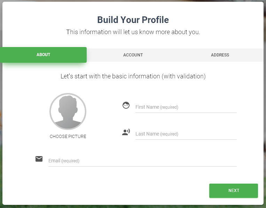Screen dimensions: 266x208
Task: Click the '(required)' hint in Email field
Action: click(70, 161)
